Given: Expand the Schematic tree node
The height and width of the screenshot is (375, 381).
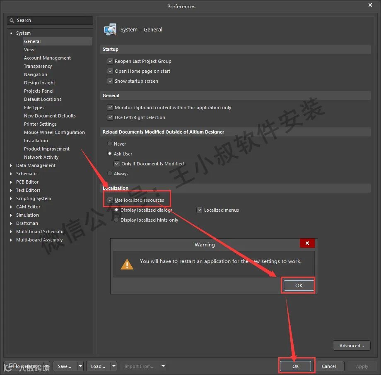Looking at the screenshot, I should pos(11,174).
